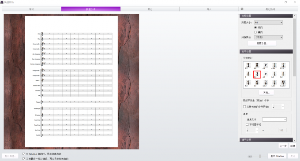Choose the cut-common (alla breve) time signature

click(266, 66)
